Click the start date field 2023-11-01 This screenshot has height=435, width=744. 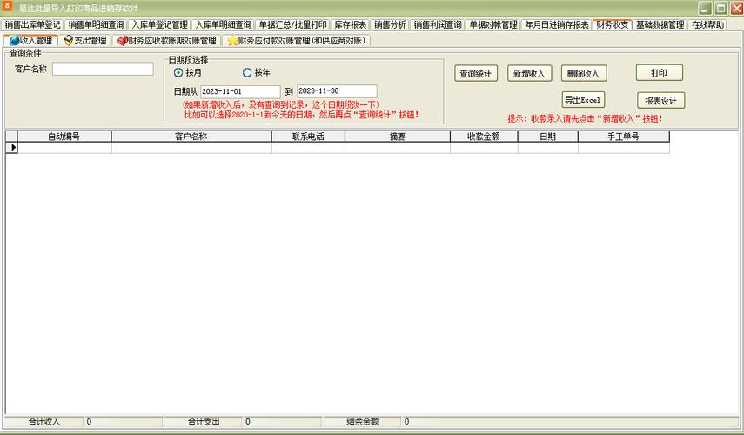(x=240, y=91)
